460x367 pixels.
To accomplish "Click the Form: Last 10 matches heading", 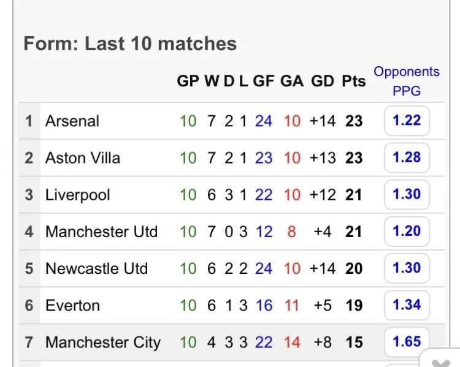I will 130,44.
